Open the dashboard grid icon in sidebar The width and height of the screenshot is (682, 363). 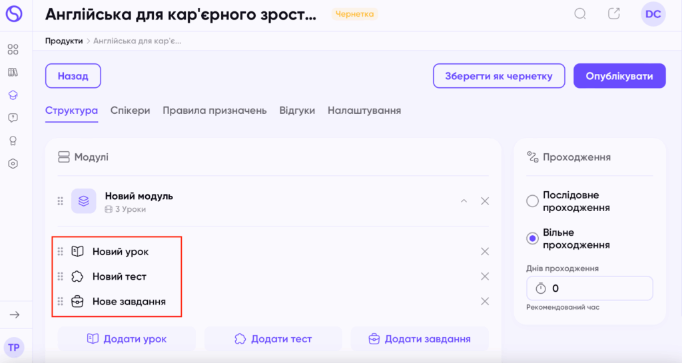pyautogui.click(x=13, y=49)
